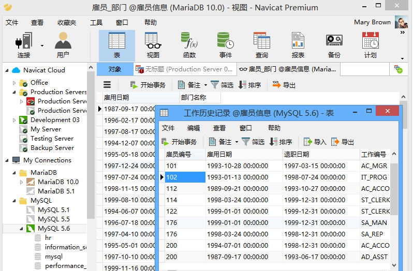Open the 编辑 menu in 工作历史记录 window
The image size is (413, 271).
click(x=194, y=128)
